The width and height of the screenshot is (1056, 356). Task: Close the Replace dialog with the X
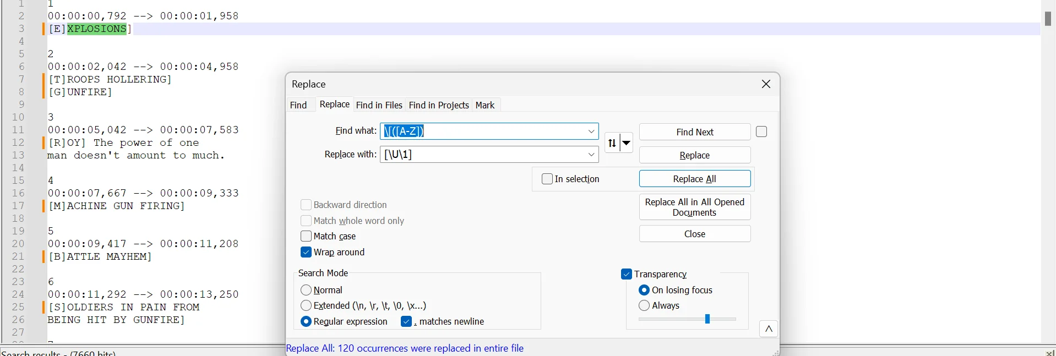(766, 84)
